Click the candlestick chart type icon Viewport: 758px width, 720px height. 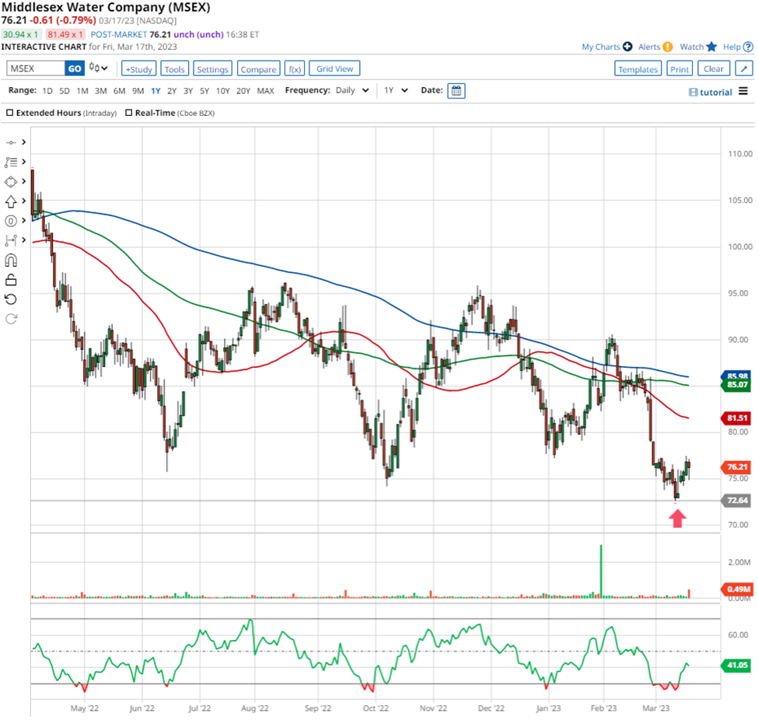(94, 68)
